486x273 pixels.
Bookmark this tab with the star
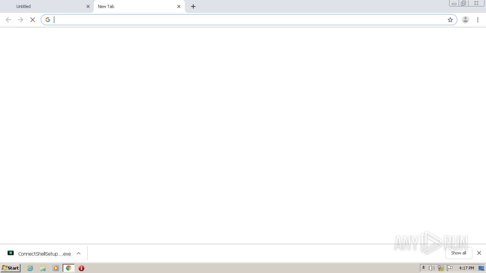pos(450,20)
